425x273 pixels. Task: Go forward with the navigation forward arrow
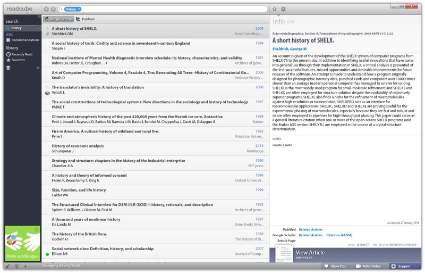(x=53, y=9)
